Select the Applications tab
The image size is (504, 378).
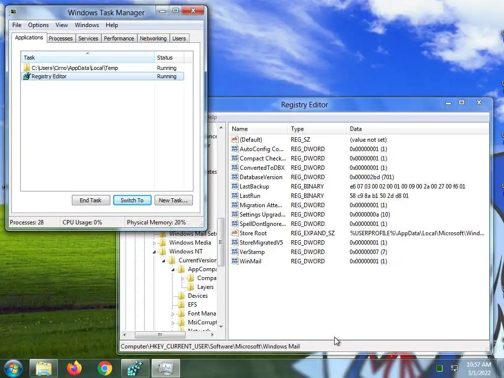coord(29,37)
